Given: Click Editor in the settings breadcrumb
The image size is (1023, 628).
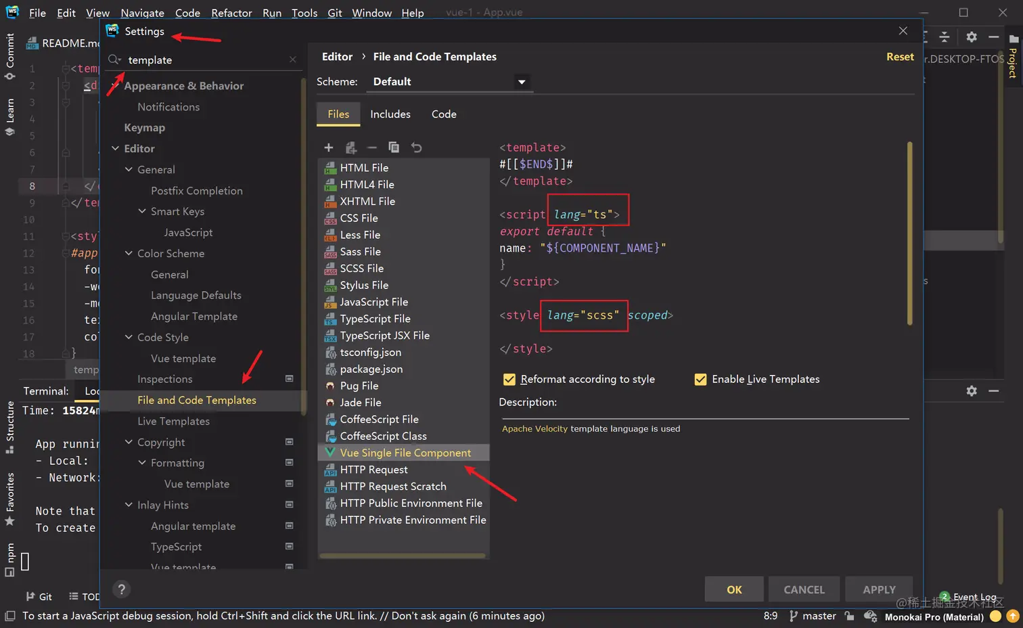Looking at the screenshot, I should 337,57.
